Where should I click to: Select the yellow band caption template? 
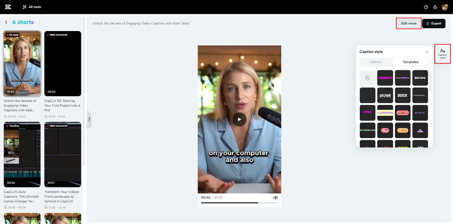point(385,113)
